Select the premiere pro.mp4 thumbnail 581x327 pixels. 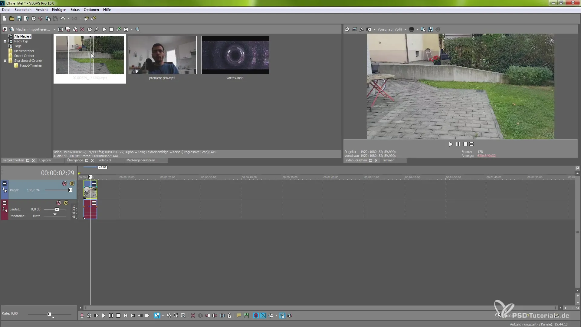pos(162,55)
